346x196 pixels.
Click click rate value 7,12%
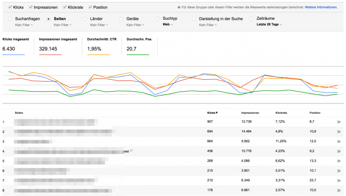pos(280,122)
